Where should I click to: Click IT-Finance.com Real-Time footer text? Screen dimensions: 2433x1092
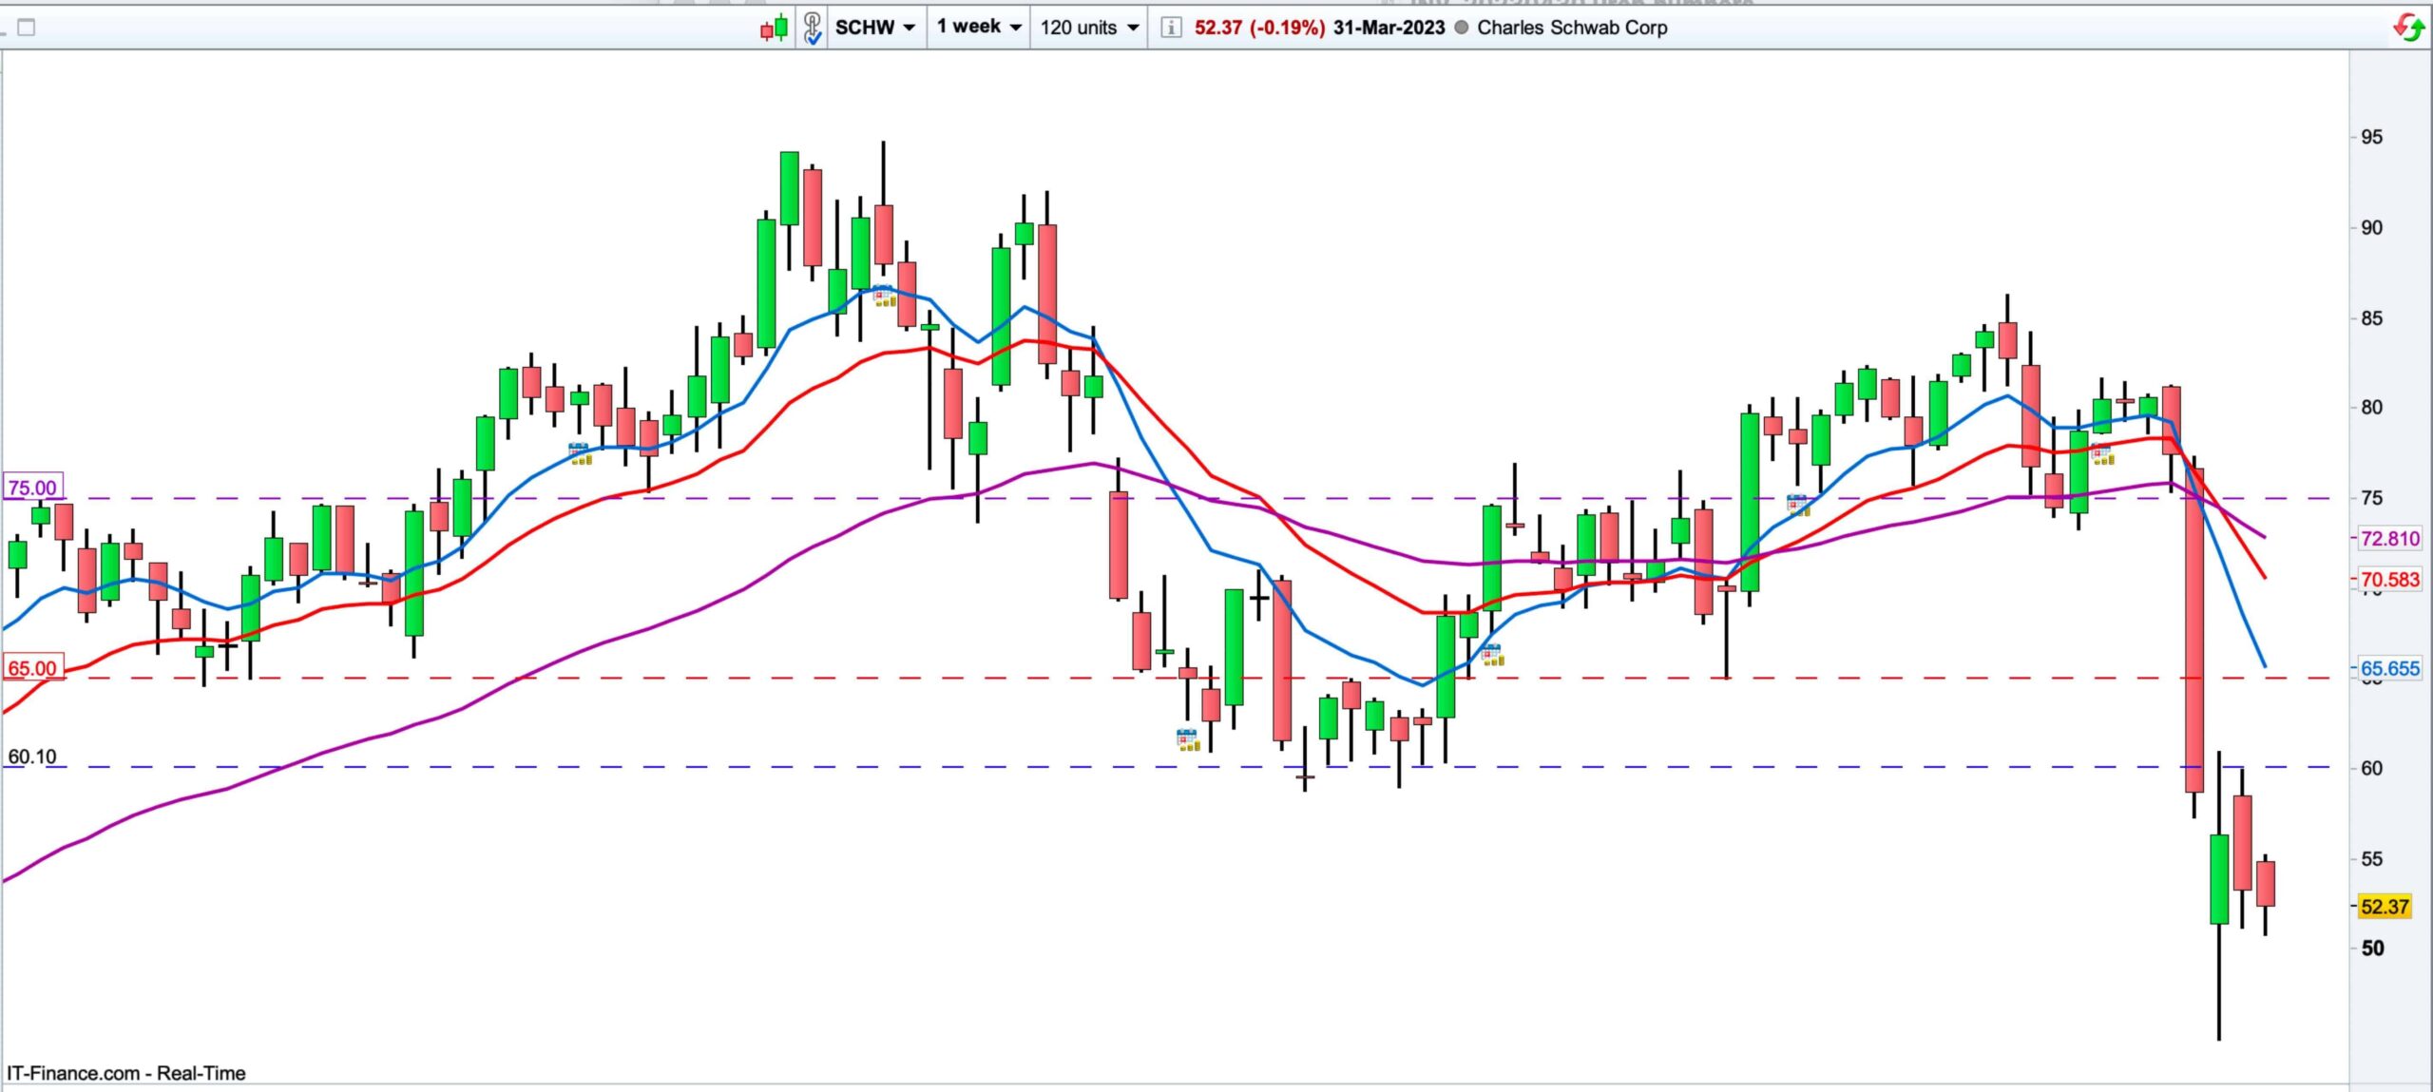(x=126, y=1073)
